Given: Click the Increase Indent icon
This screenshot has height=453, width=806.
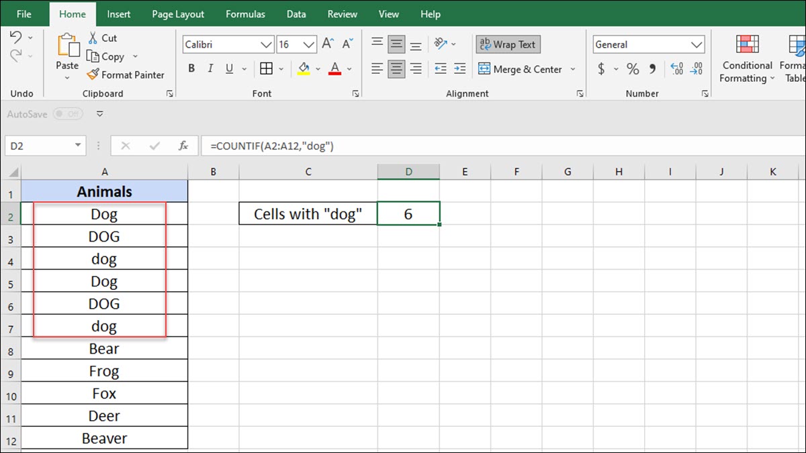Looking at the screenshot, I should coord(459,68).
